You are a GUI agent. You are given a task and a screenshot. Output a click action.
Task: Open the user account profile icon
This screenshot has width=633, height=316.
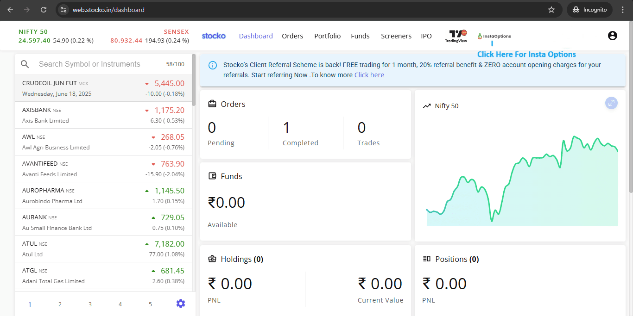612,36
